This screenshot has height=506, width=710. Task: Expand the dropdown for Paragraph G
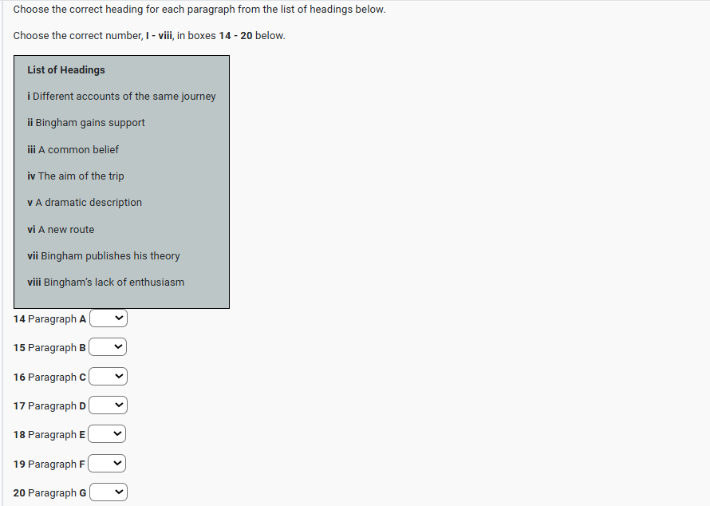(x=108, y=492)
